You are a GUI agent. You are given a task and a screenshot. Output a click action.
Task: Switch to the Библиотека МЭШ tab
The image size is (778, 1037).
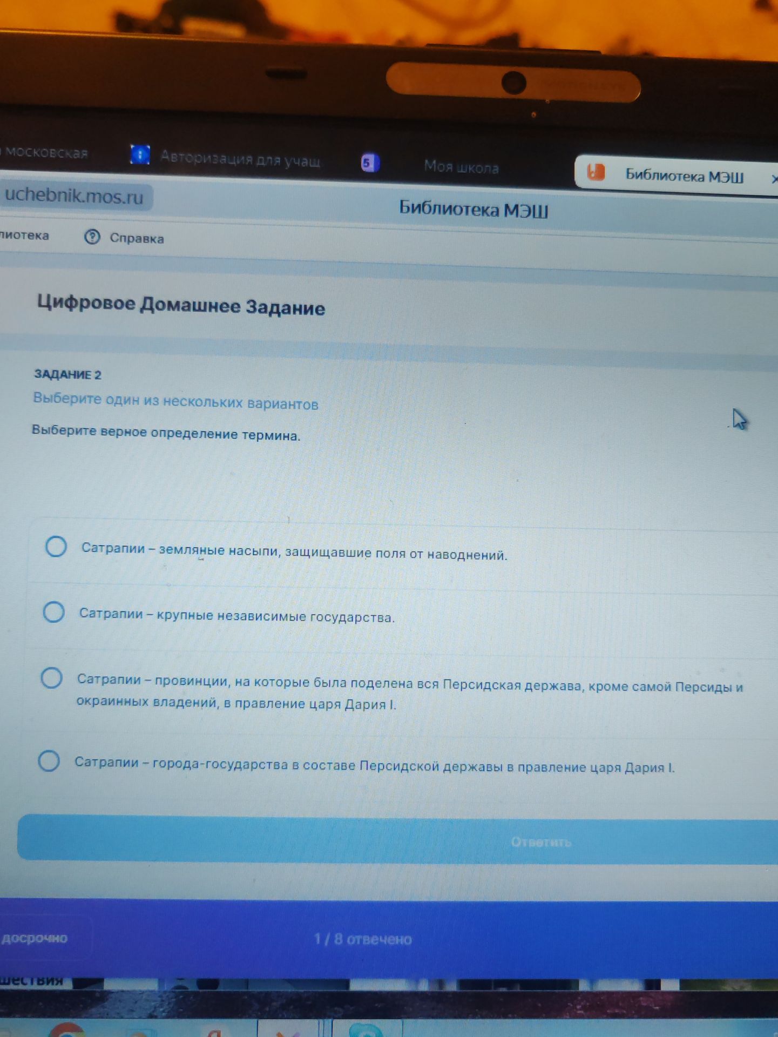tap(676, 174)
